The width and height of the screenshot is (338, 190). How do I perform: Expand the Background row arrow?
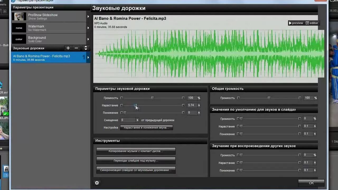88,39
